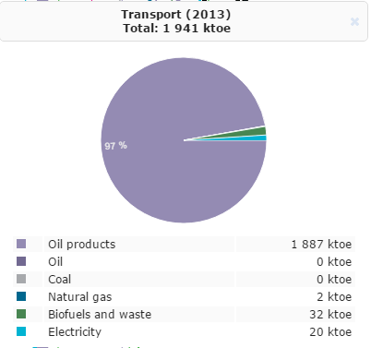Click the Biofuels and waste green swatch
Viewport: 371px width, 348px height.
(21, 314)
